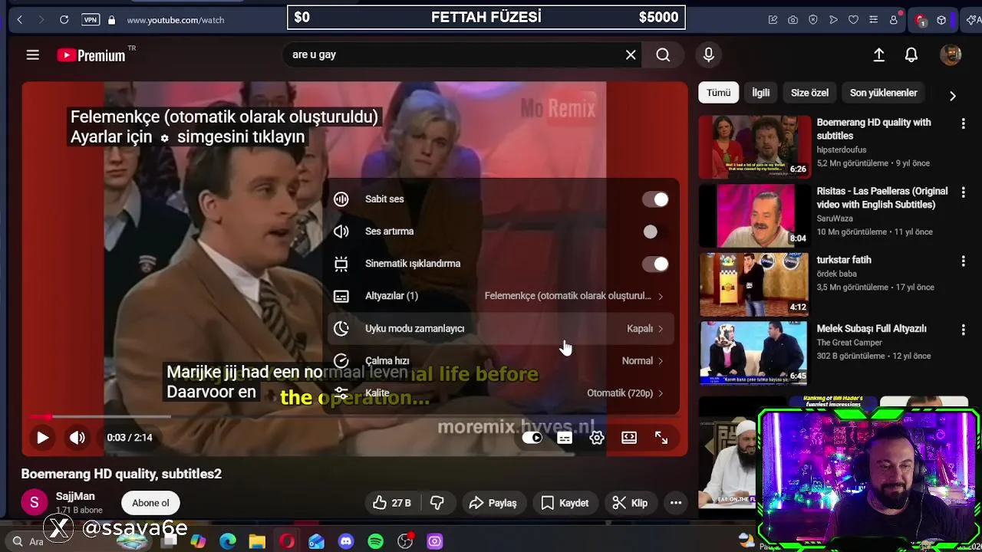Click the Kaydet save button
982x552 pixels.
(x=565, y=503)
